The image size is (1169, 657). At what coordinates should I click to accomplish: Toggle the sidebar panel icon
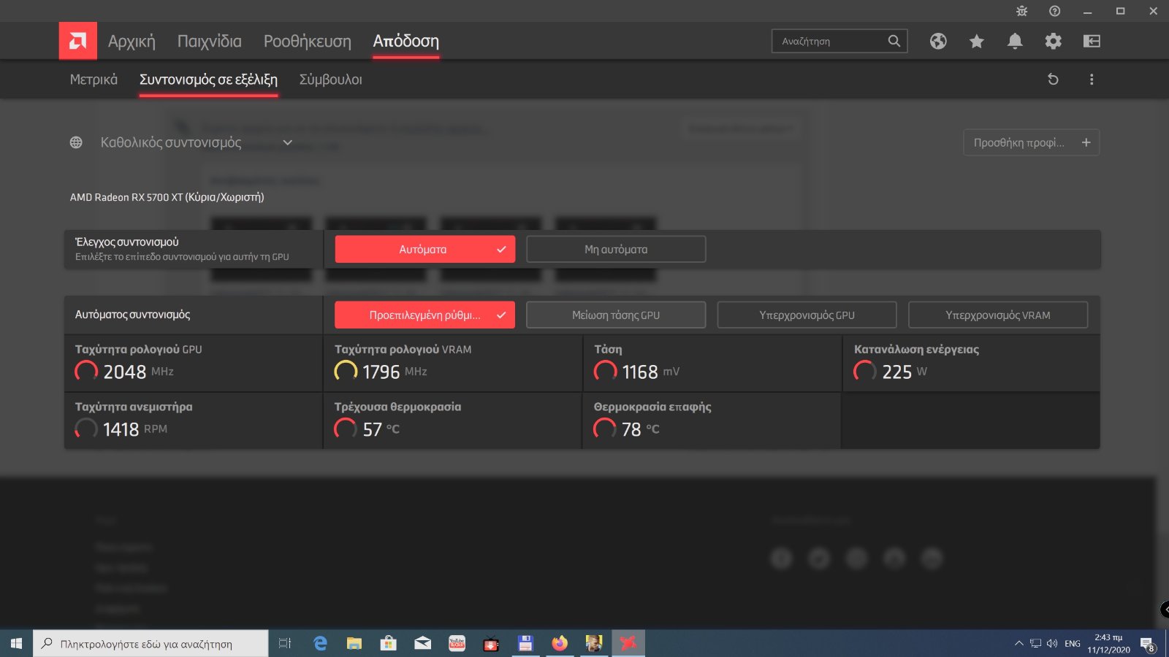click(1092, 41)
